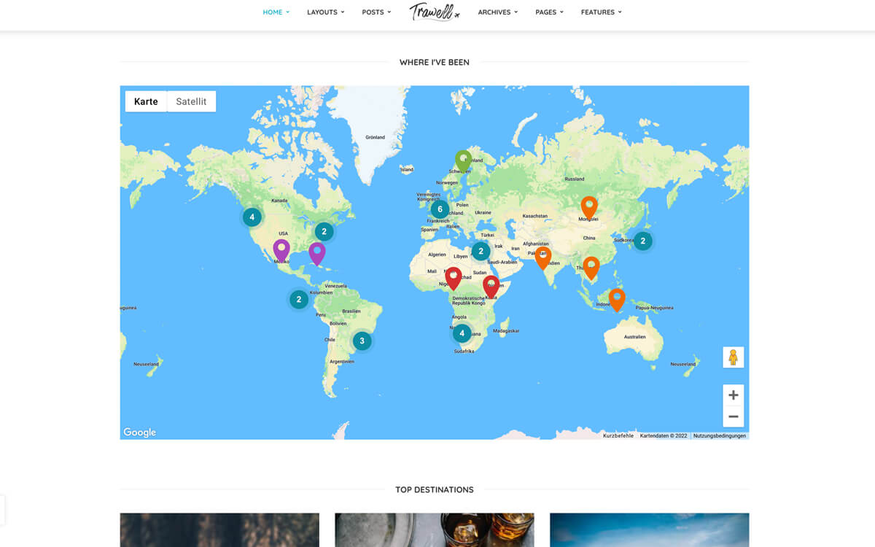Click the Kasachstan map label
Viewport: 875px width, 547px height.
click(535, 216)
